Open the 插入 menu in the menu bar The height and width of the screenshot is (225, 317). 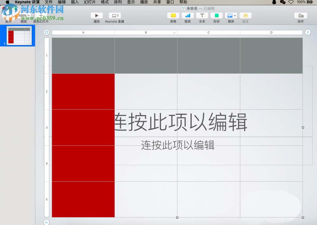74,2
